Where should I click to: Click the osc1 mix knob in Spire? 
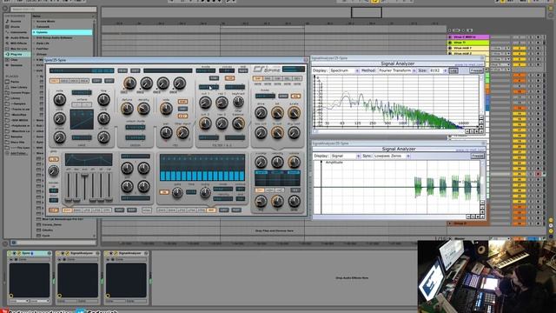click(x=129, y=83)
